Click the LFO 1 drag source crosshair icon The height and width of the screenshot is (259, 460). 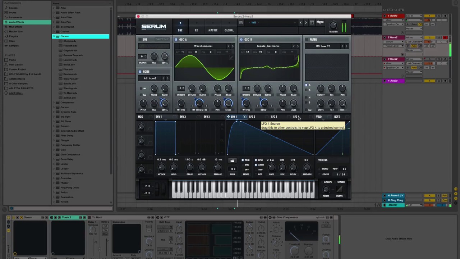pyautogui.click(x=229, y=117)
